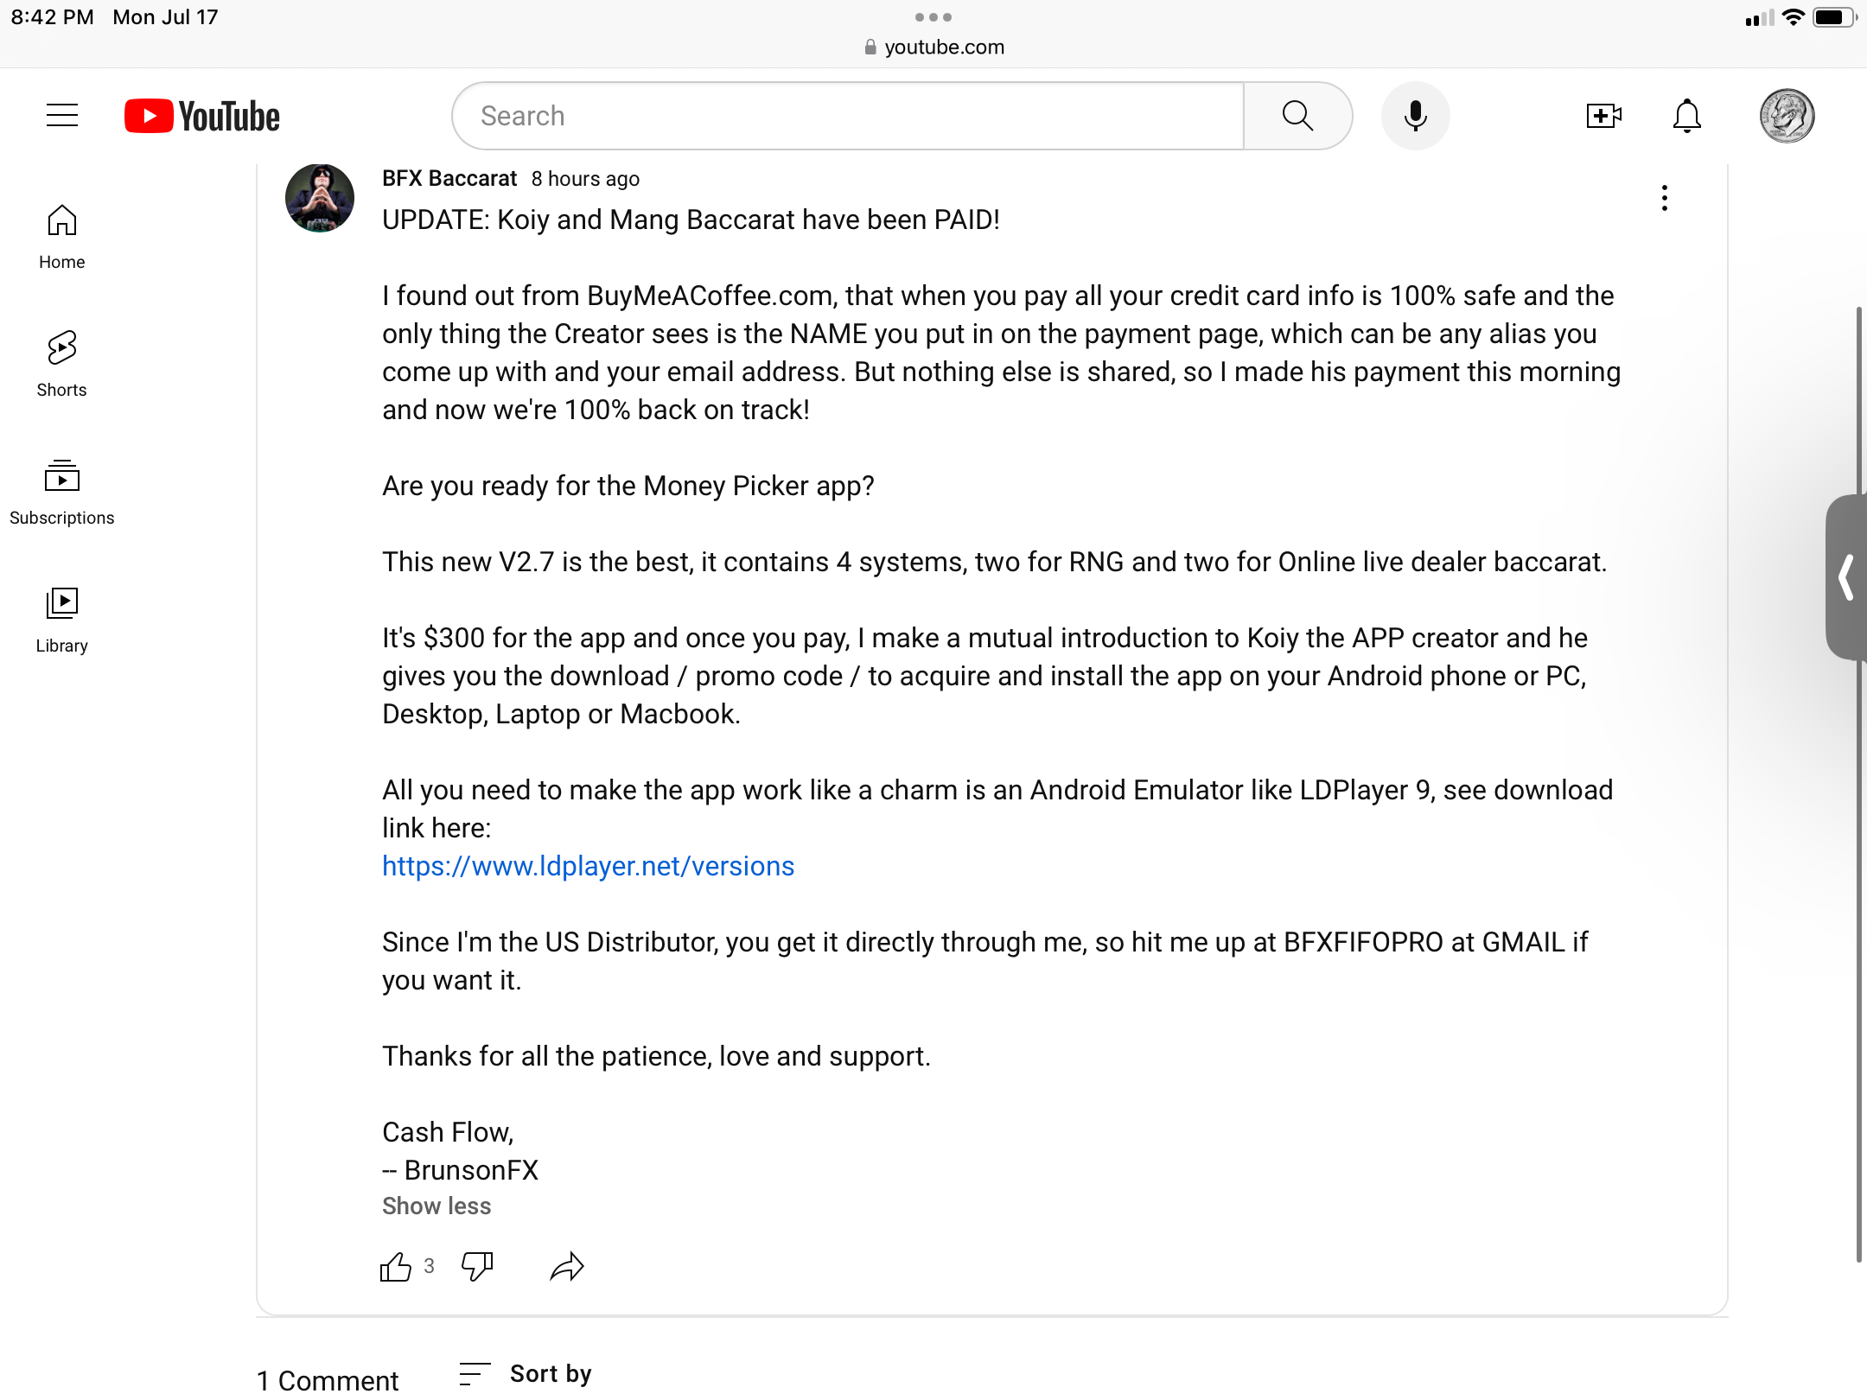Open the notifications bell

(x=1686, y=116)
